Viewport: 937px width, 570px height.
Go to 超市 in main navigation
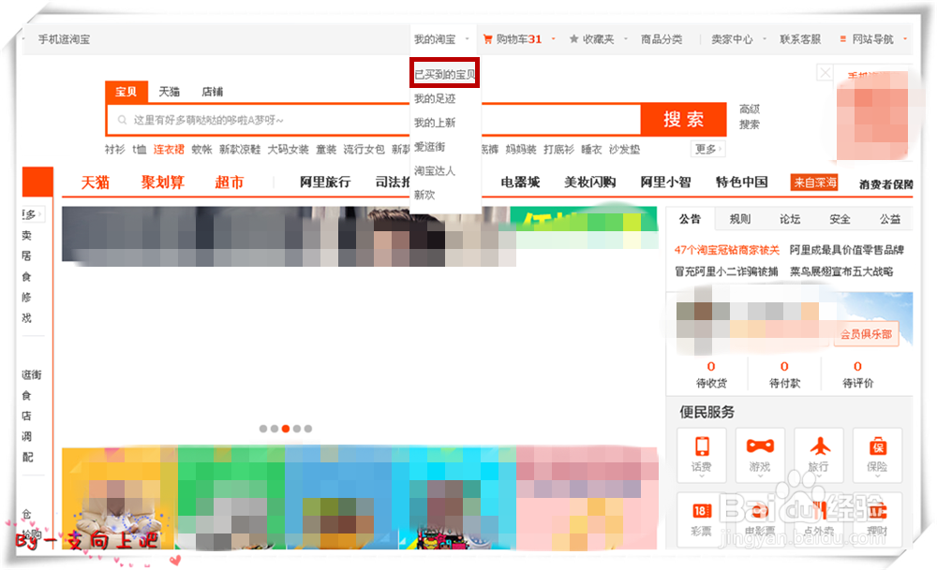230,182
